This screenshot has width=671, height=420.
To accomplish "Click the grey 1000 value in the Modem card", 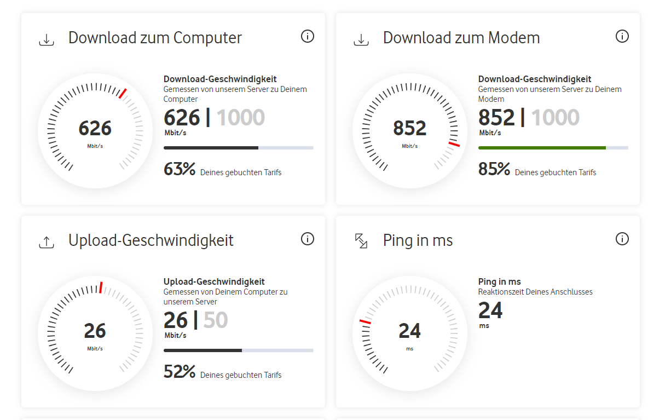I will [556, 118].
